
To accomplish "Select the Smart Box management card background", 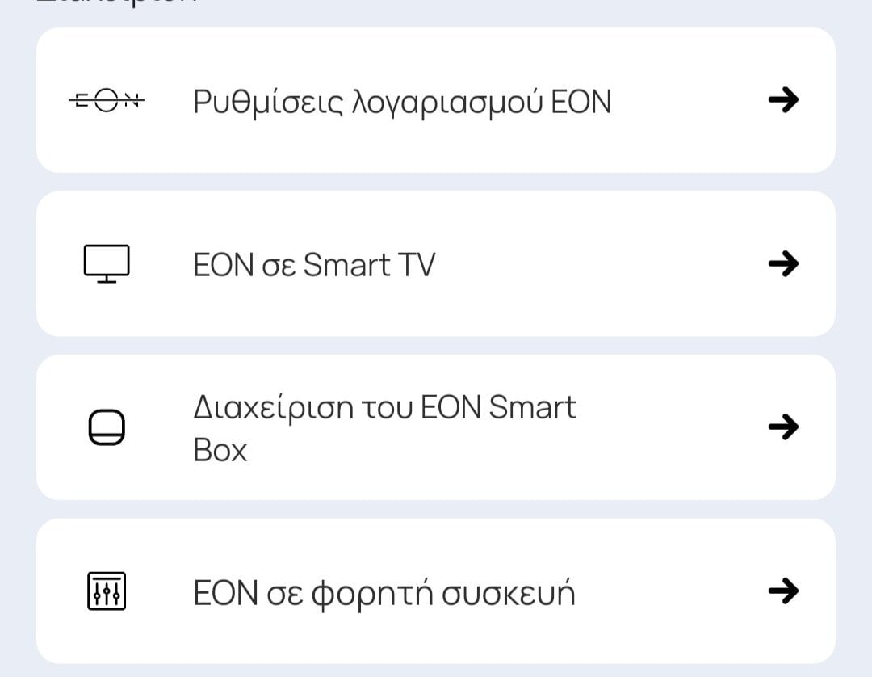I will pos(435,427).
